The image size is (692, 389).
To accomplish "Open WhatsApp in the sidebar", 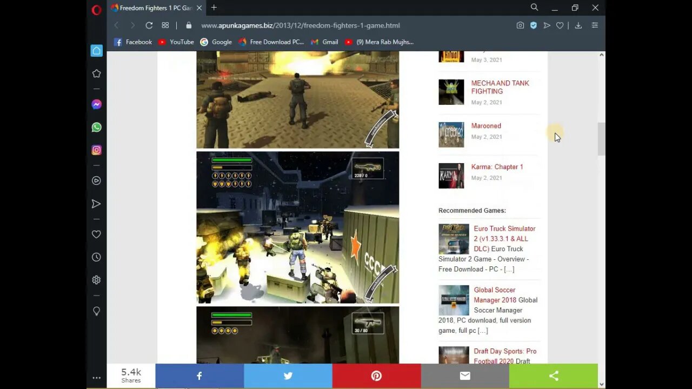I will point(96,127).
